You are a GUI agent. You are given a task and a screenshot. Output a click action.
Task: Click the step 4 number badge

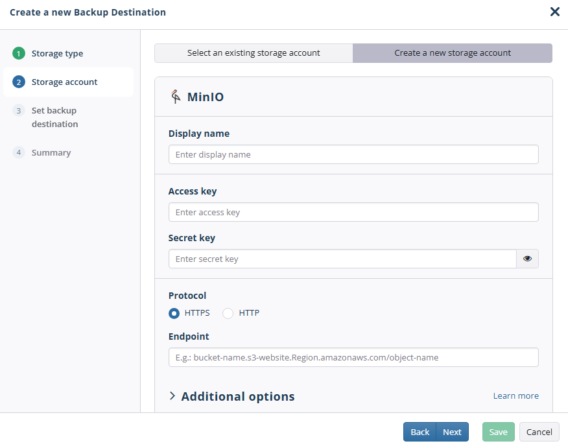[x=19, y=152]
